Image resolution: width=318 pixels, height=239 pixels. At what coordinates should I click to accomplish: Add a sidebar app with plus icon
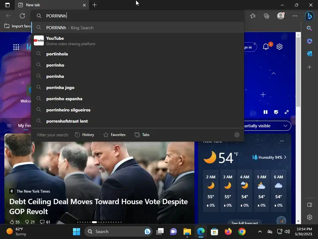click(310, 67)
